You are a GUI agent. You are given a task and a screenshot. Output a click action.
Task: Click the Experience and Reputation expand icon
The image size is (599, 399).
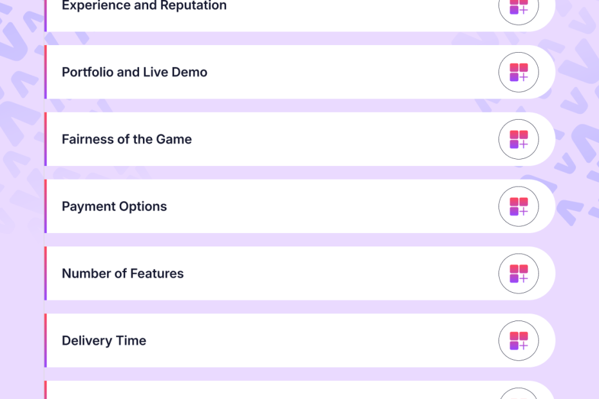518,6
